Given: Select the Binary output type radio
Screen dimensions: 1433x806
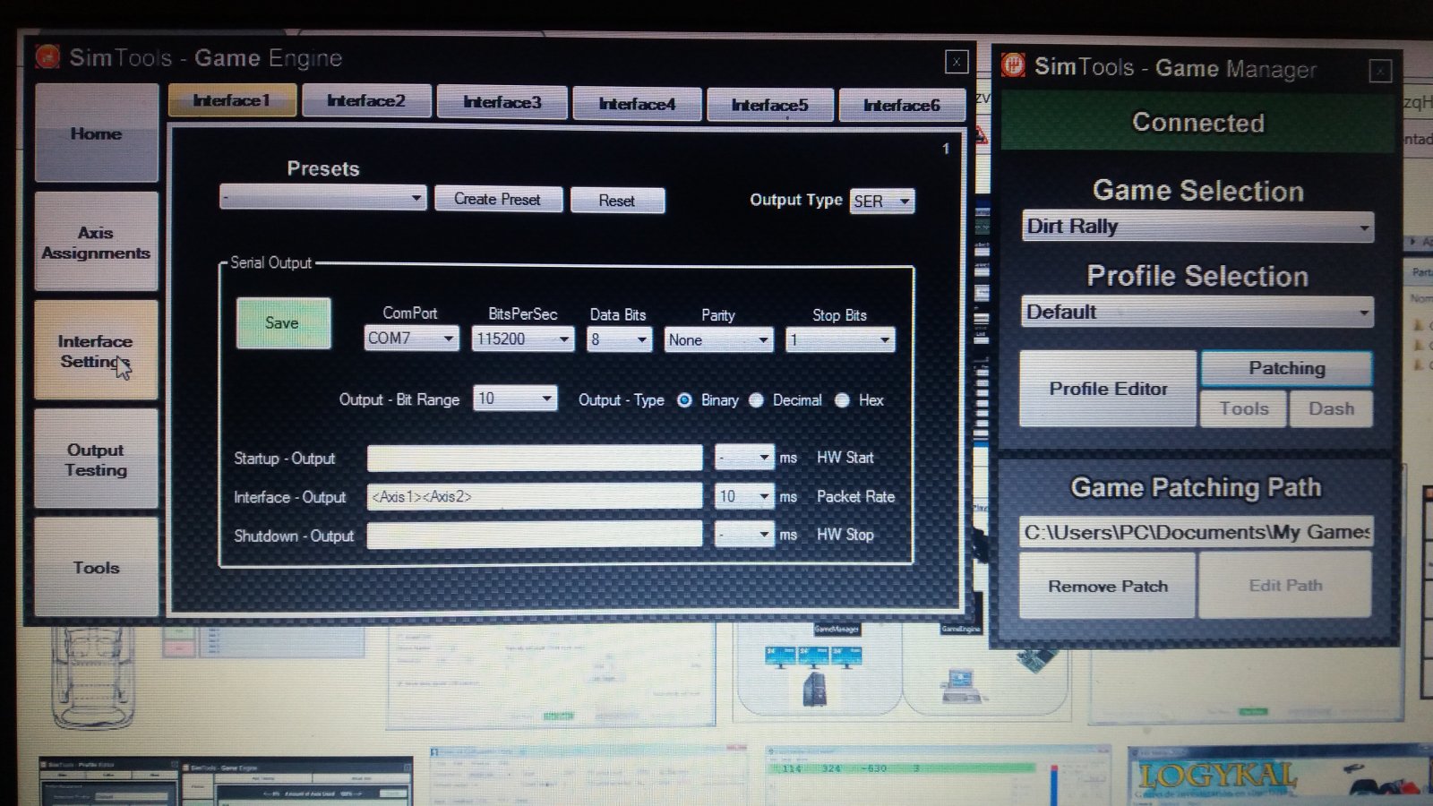Looking at the screenshot, I should click(685, 400).
